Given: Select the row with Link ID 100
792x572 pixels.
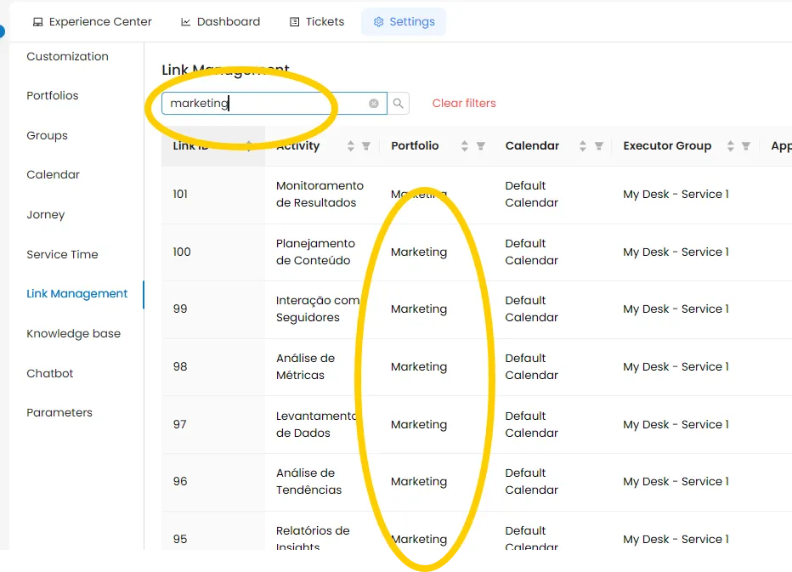Looking at the screenshot, I should tap(477, 252).
